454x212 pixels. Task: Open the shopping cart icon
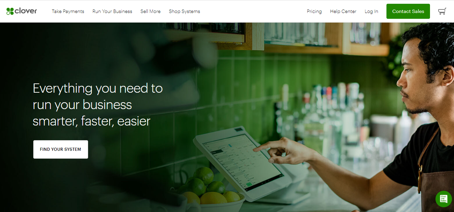point(442,11)
